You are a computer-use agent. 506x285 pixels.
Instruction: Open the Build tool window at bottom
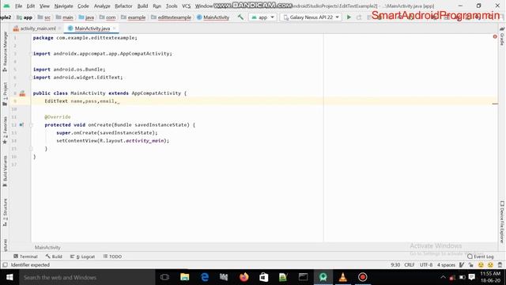(54, 256)
